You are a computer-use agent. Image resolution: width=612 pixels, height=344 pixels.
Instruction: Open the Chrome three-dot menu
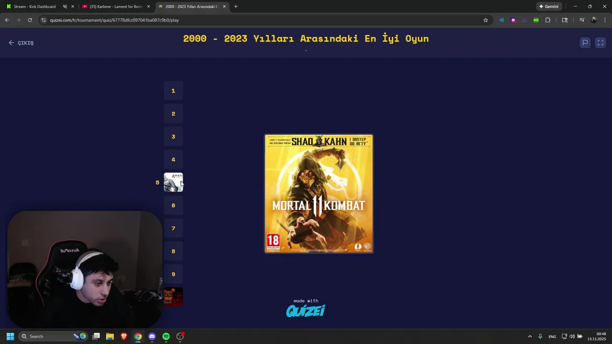(605, 20)
